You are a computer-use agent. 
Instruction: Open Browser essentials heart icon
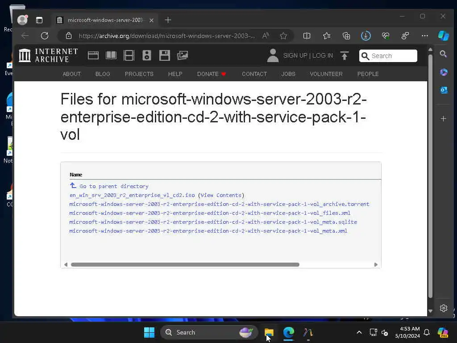click(x=386, y=36)
